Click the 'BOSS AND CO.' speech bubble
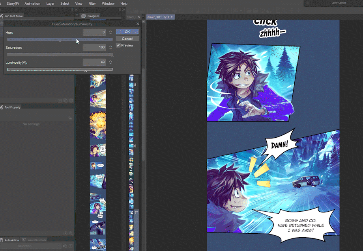This screenshot has width=363, height=251. [300, 225]
